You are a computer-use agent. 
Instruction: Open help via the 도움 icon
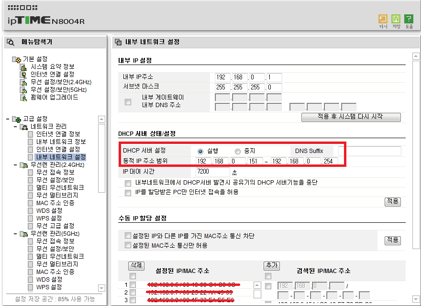click(x=409, y=19)
